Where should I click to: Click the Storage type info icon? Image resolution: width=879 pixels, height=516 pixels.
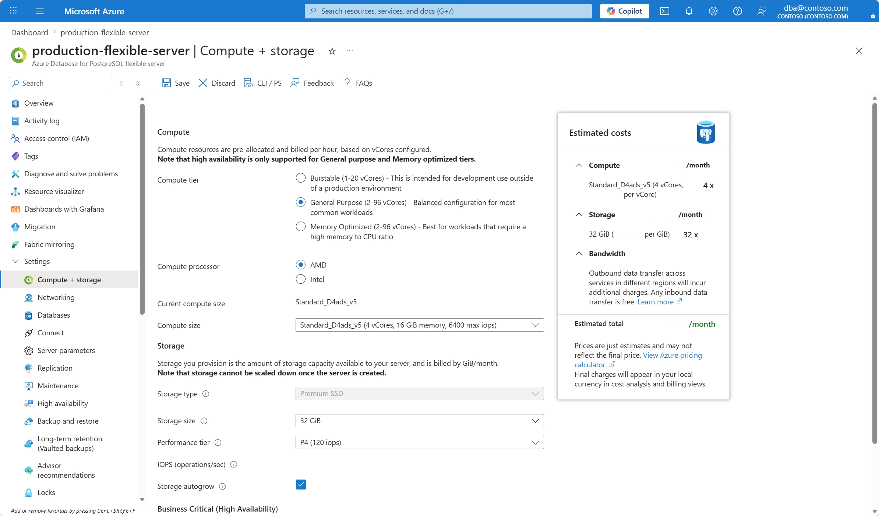pyautogui.click(x=206, y=394)
